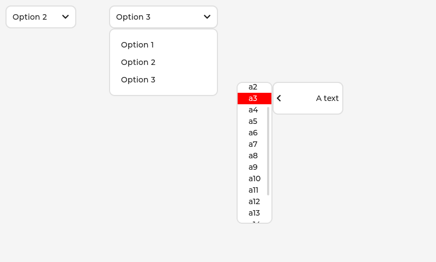Select item a10 in the list
The height and width of the screenshot is (262, 436).
coord(254,178)
